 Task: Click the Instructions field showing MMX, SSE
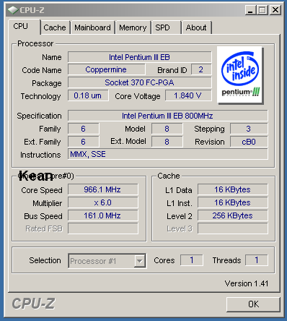point(167,154)
